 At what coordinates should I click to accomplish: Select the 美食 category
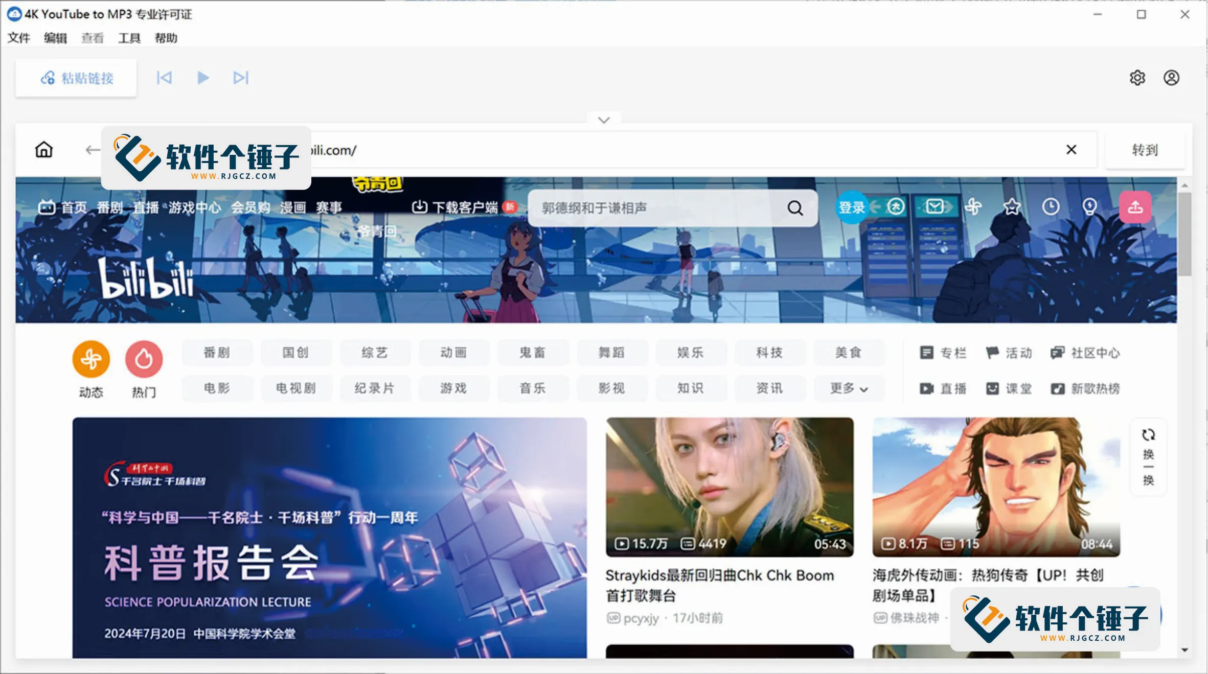848,353
